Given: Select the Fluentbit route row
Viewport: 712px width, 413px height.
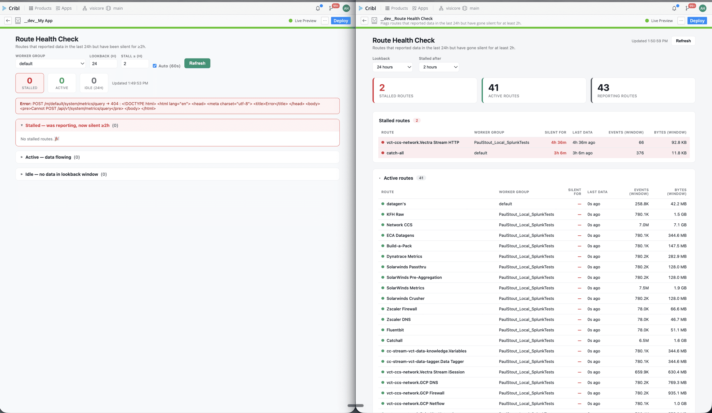Looking at the screenshot, I should coord(534,330).
